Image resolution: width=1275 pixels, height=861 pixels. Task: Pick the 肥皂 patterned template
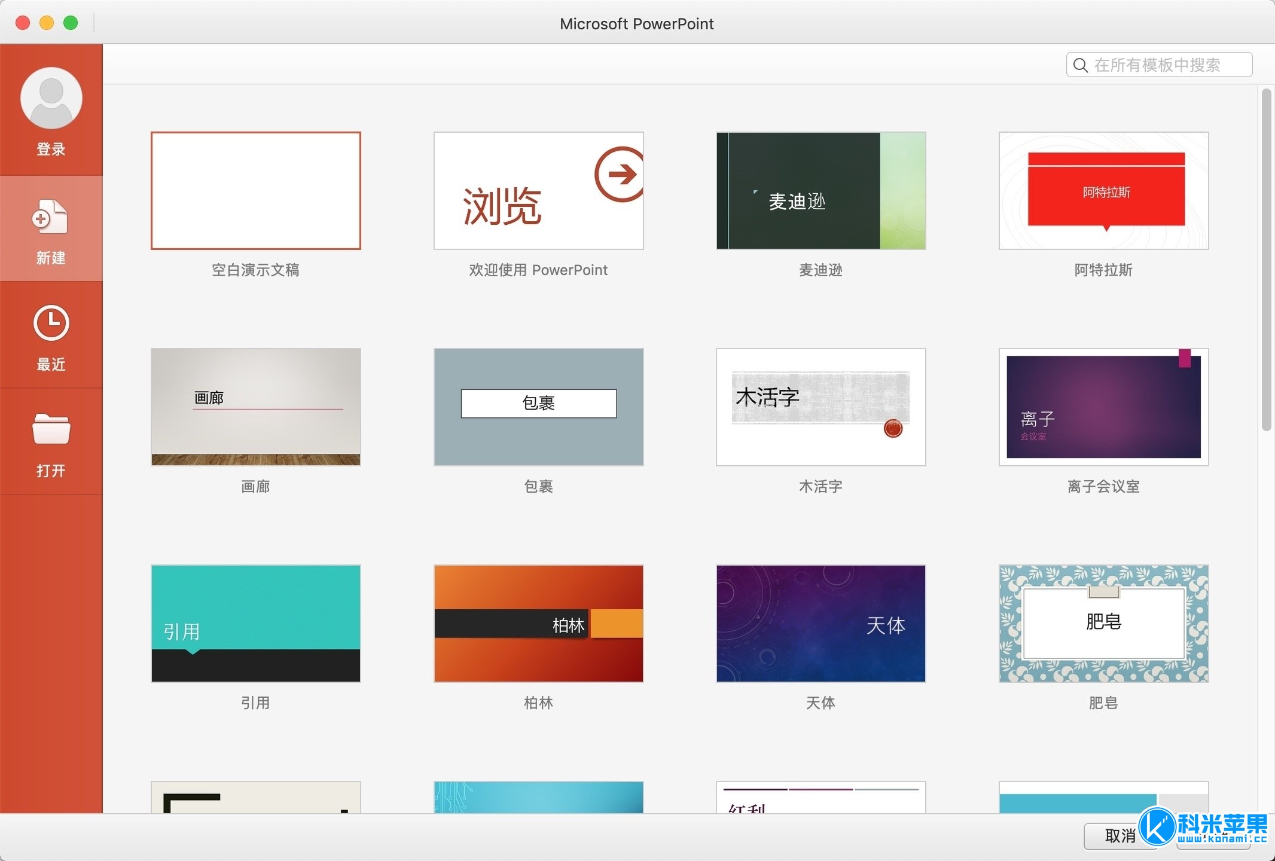pyautogui.click(x=1104, y=624)
